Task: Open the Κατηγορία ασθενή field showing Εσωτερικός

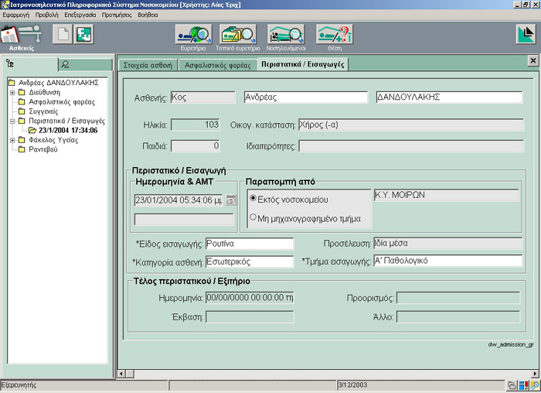Action: [x=250, y=261]
